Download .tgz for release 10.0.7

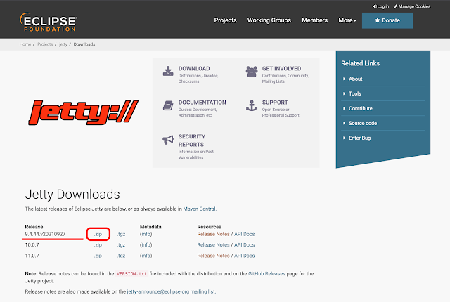(122, 245)
